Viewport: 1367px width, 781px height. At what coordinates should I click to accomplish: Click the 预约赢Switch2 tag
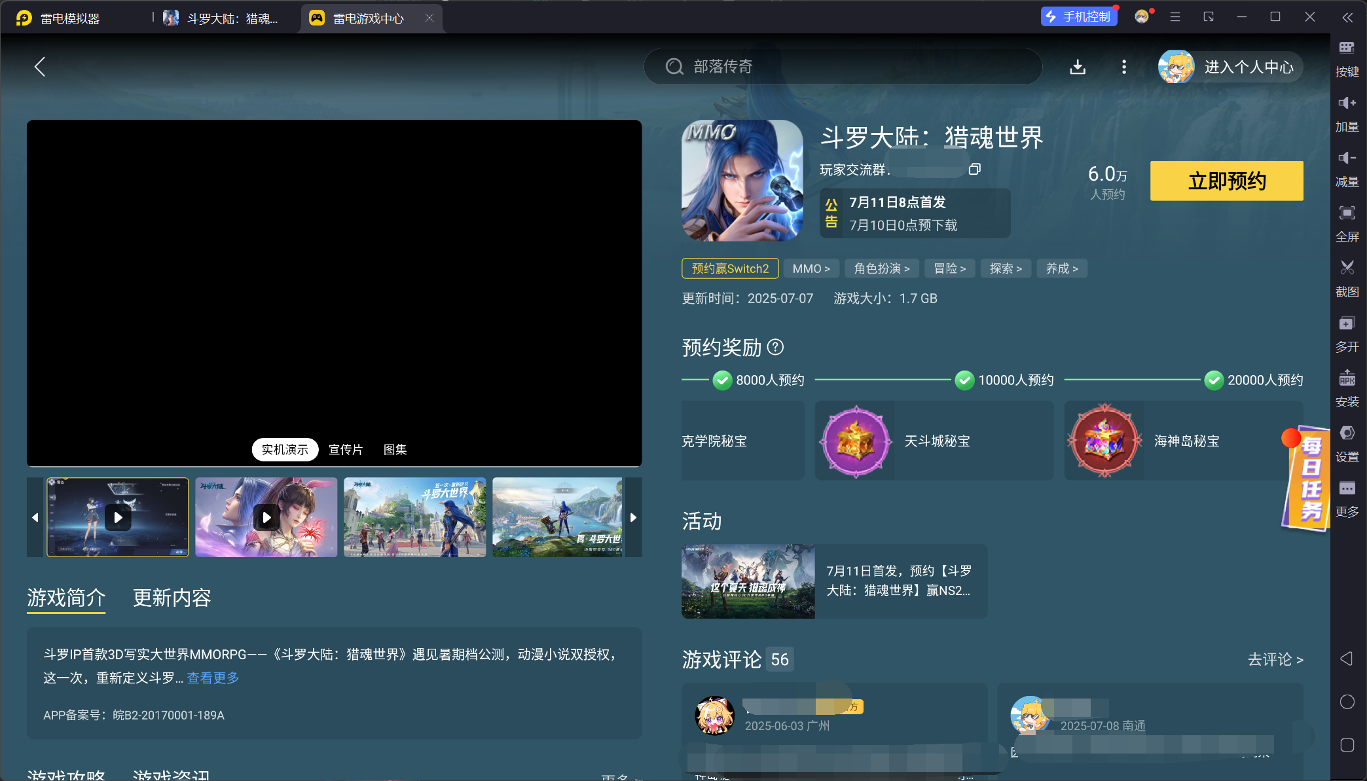pos(730,268)
